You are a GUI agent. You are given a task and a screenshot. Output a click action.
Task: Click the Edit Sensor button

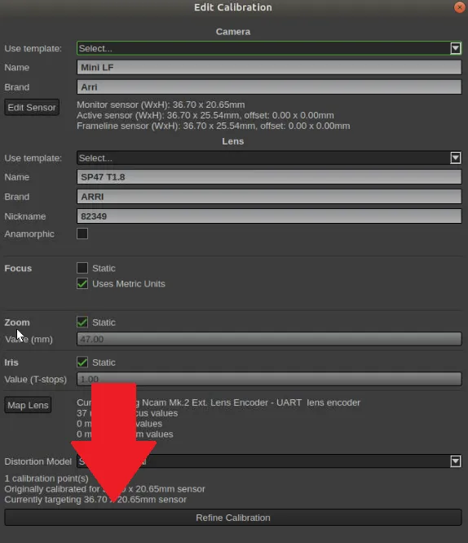click(32, 107)
